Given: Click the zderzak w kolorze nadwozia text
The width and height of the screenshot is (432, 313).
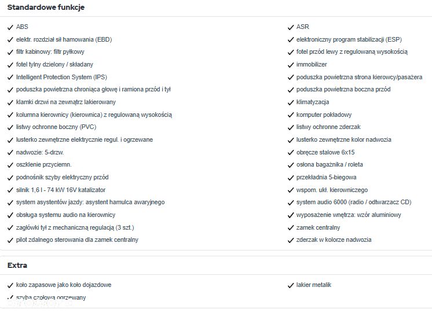Looking at the screenshot, I should point(334,240).
